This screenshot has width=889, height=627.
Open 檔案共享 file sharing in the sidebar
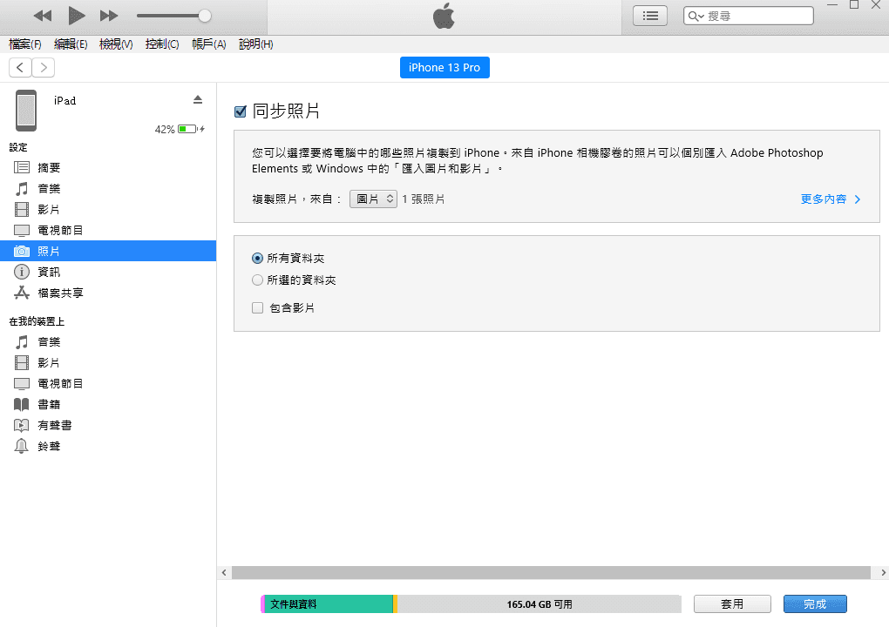60,293
